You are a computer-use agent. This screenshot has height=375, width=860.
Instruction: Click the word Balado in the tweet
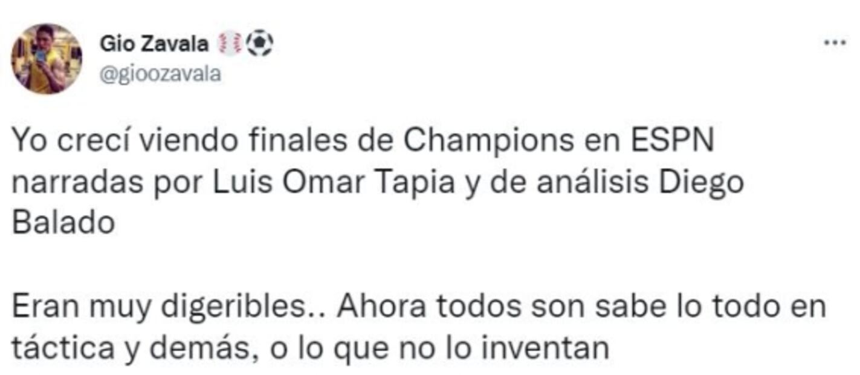click(63, 222)
